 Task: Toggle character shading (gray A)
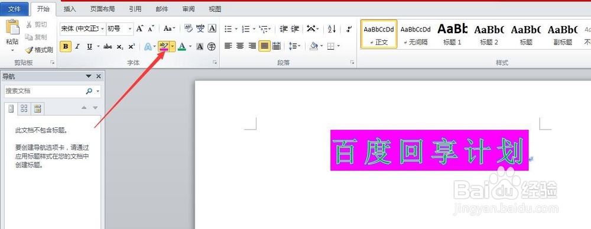click(200, 46)
